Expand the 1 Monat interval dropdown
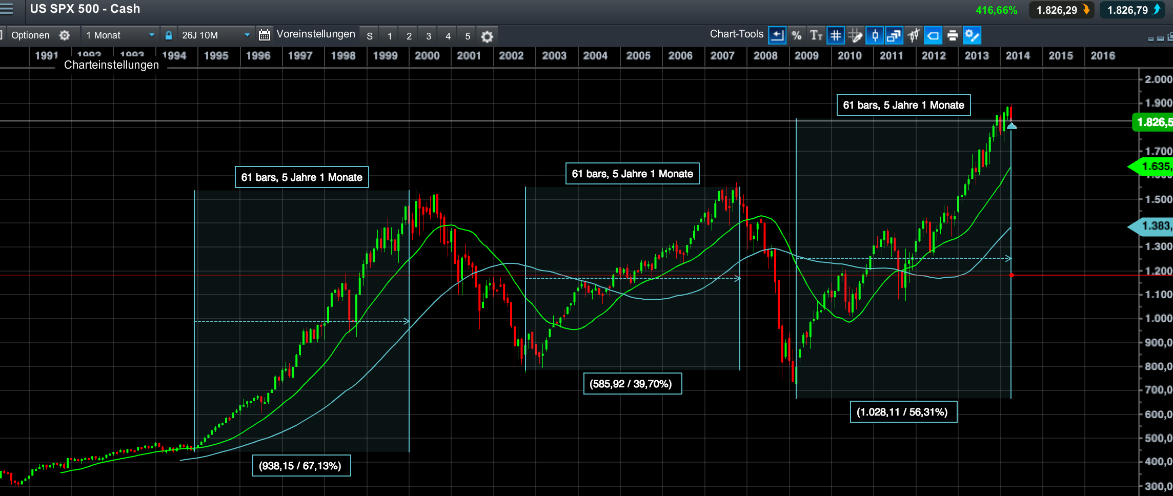Screen dimensions: 1173x496 [x=119, y=35]
